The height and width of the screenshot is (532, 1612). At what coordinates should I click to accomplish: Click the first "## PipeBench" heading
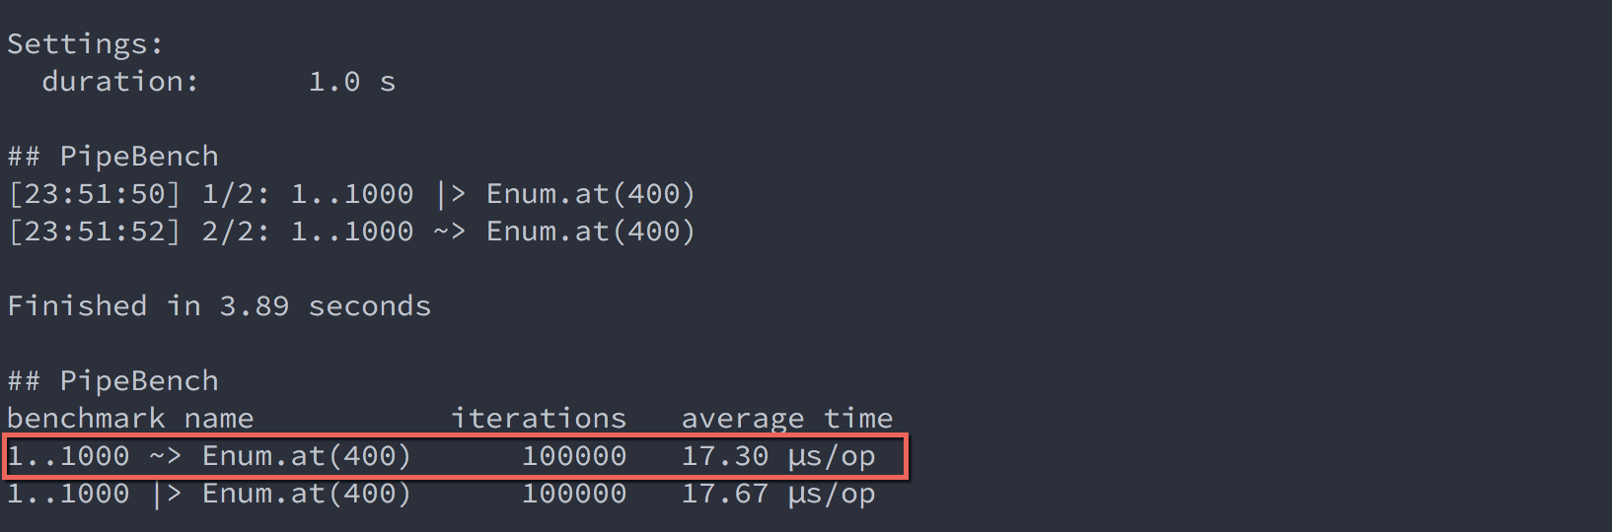pos(112,157)
